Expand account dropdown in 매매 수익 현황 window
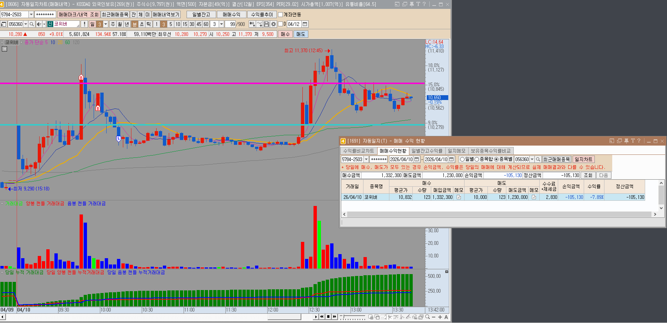 tap(366, 159)
